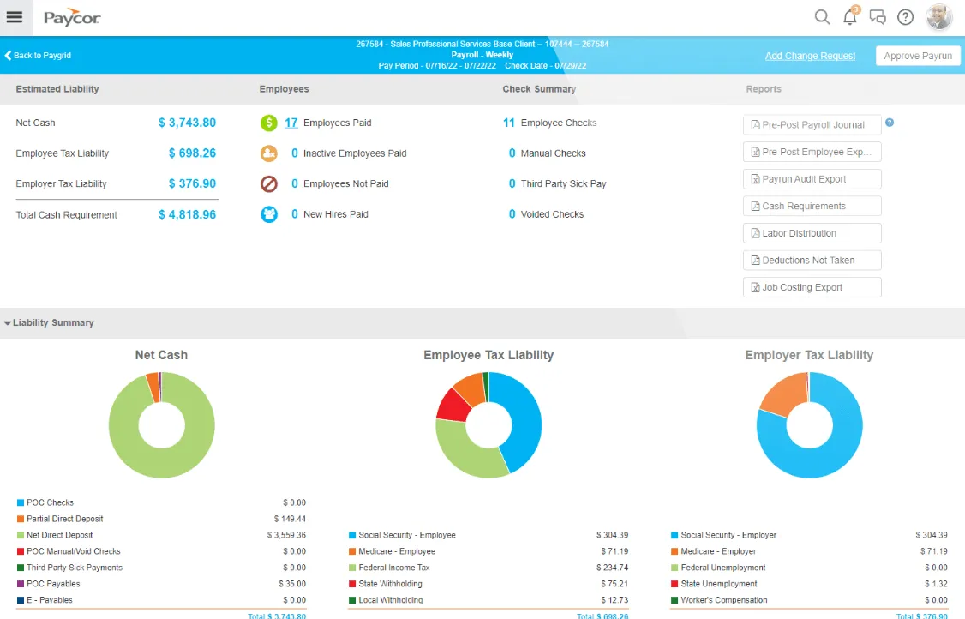Click Medicare - Employee amount $ 71.19
965x619 pixels.
(x=614, y=551)
